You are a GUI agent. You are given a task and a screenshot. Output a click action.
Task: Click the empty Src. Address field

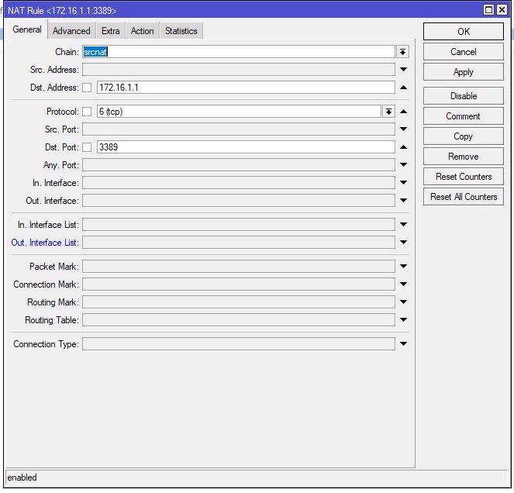tap(239, 70)
